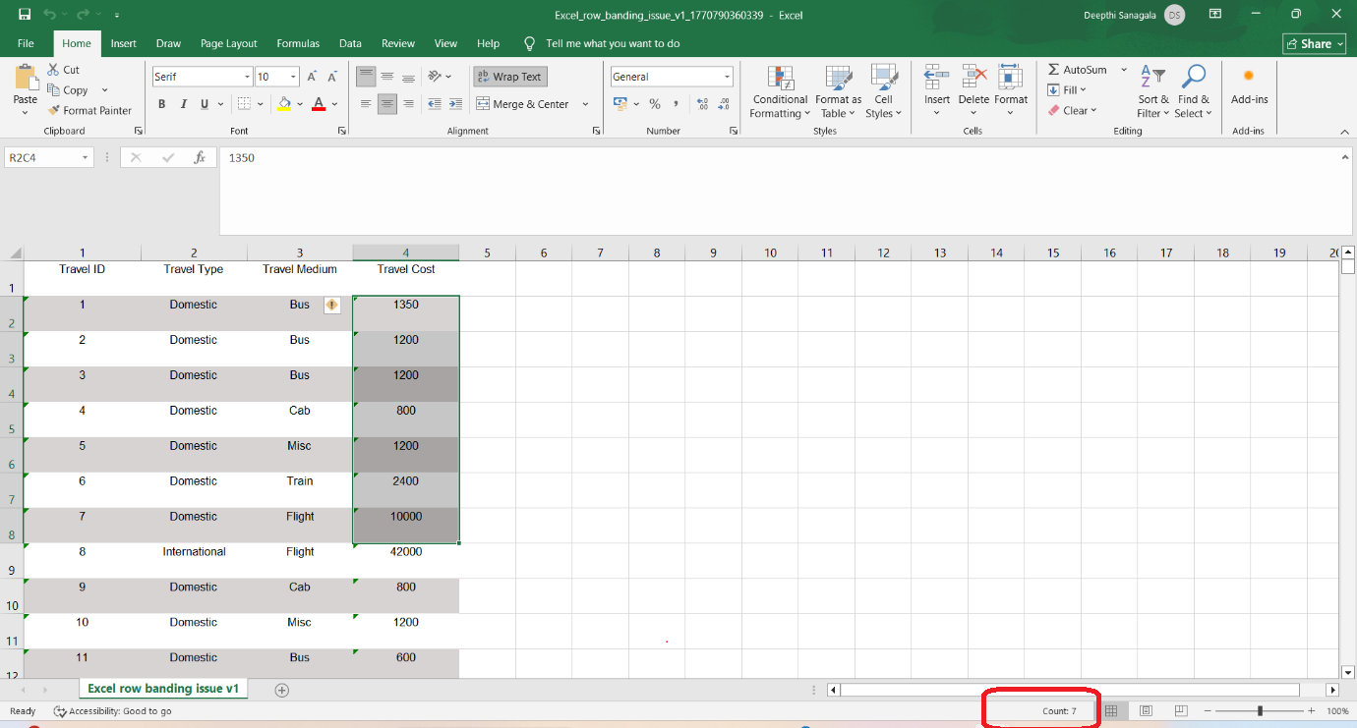Increase font size with larger A icon
Screen dimensions: 1357x728
click(312, 77)
